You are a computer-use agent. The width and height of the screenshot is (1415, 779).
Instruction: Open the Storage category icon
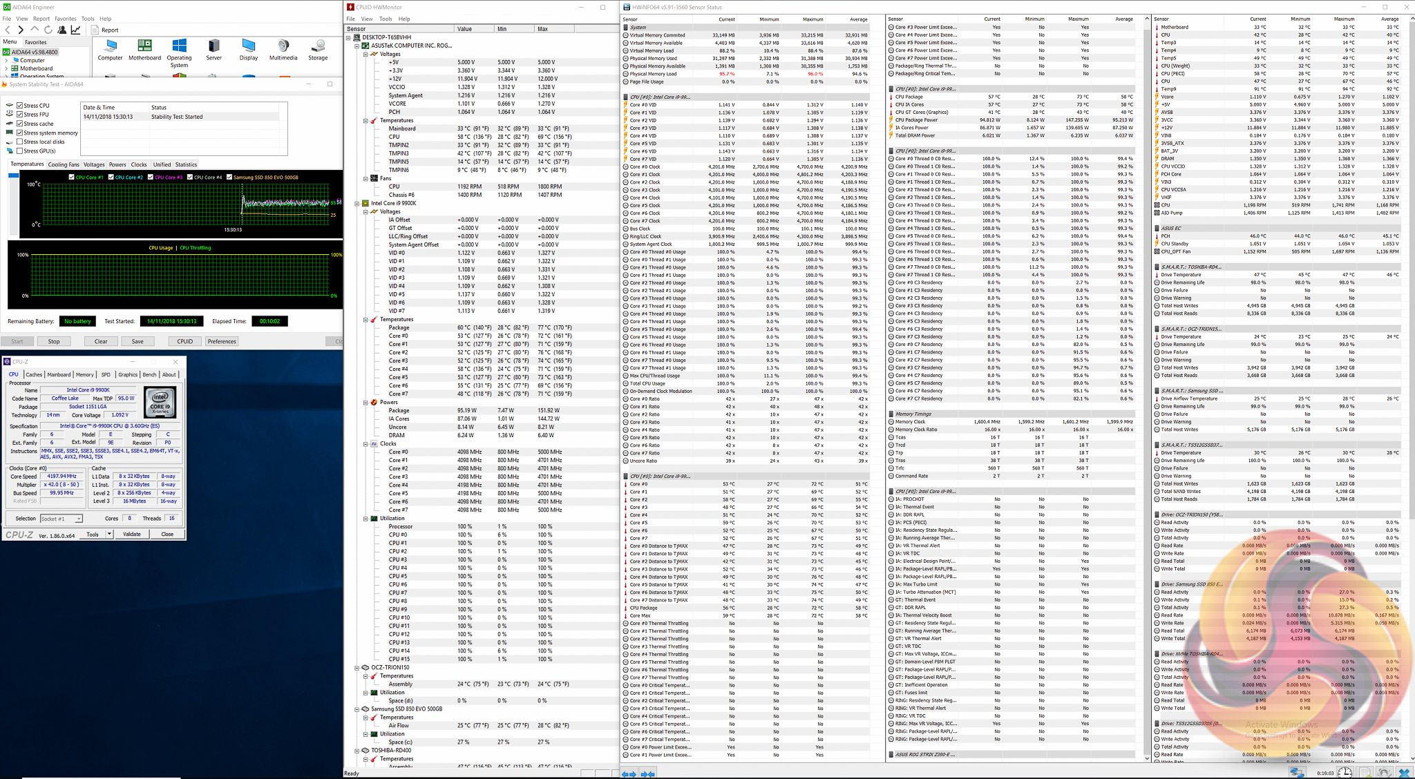pyautogui.click(x=318, y=46)
